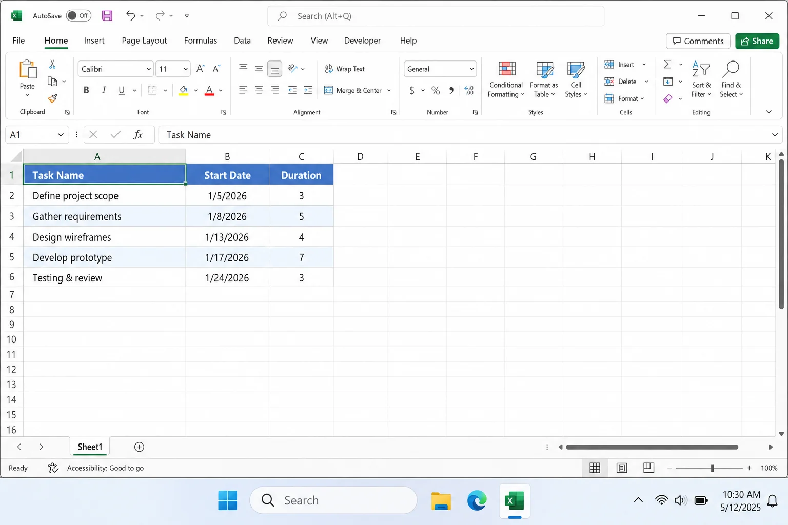Click the Cut scissors icon
This screenshot has height=525, width=788.
(x=52, y=65)
